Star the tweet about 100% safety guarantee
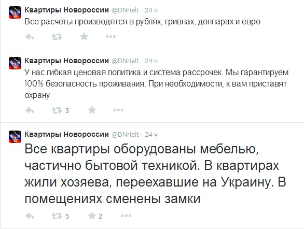 point(92,110)
